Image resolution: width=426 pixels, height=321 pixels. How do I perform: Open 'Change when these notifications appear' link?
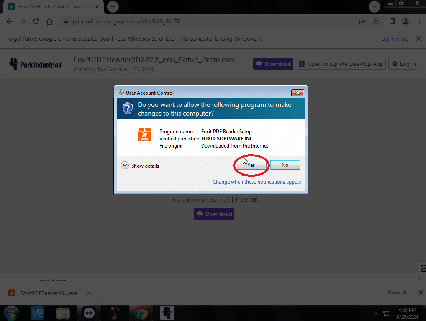click(x=257, y=182)
